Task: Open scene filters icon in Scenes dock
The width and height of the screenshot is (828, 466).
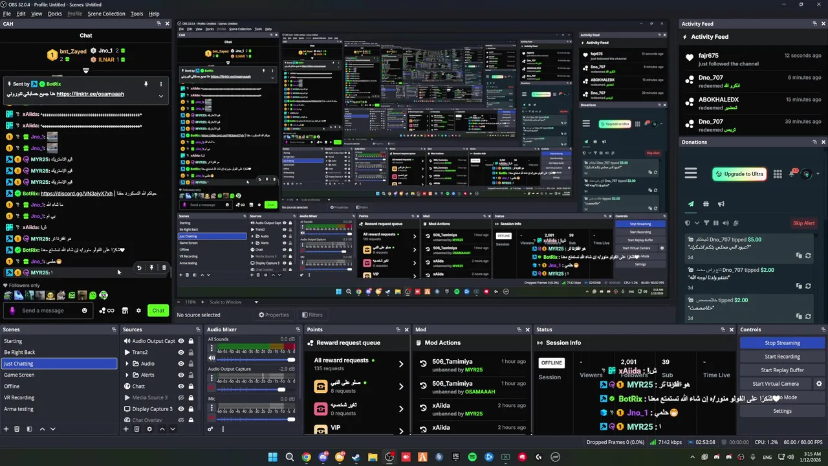Action: 28,428
